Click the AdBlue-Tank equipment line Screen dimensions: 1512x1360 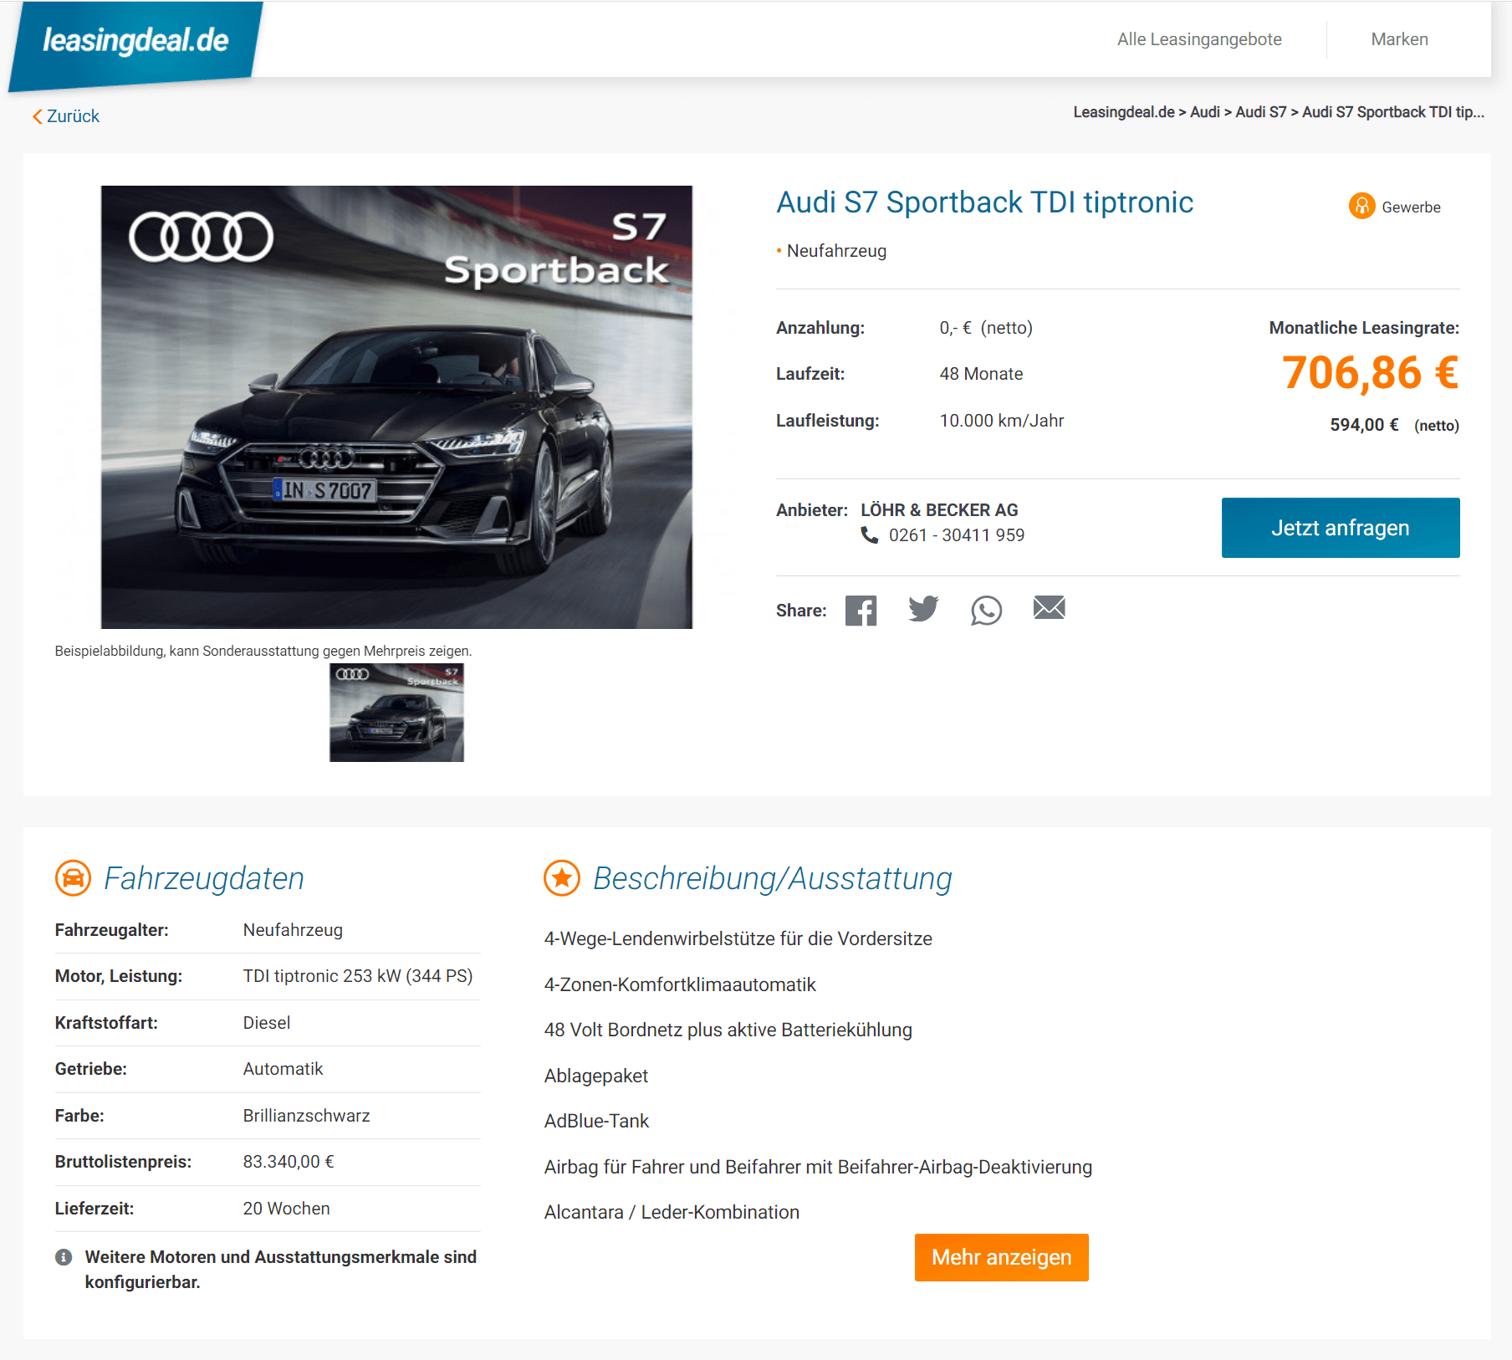click(596, 1121)
